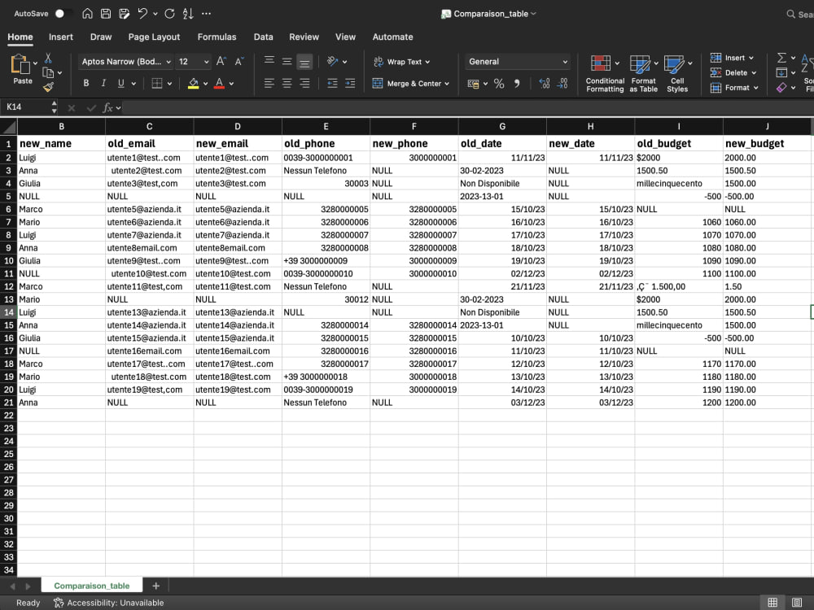Screen dimensions: 814x610
Task: Expand the fill color dropdown arrow
Action: [206, 84]
